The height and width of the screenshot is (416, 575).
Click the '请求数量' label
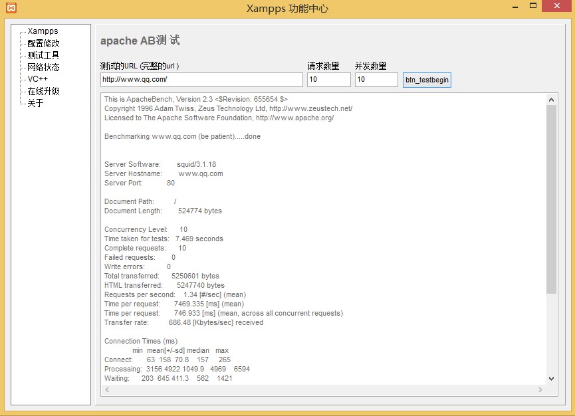point(324,66)
